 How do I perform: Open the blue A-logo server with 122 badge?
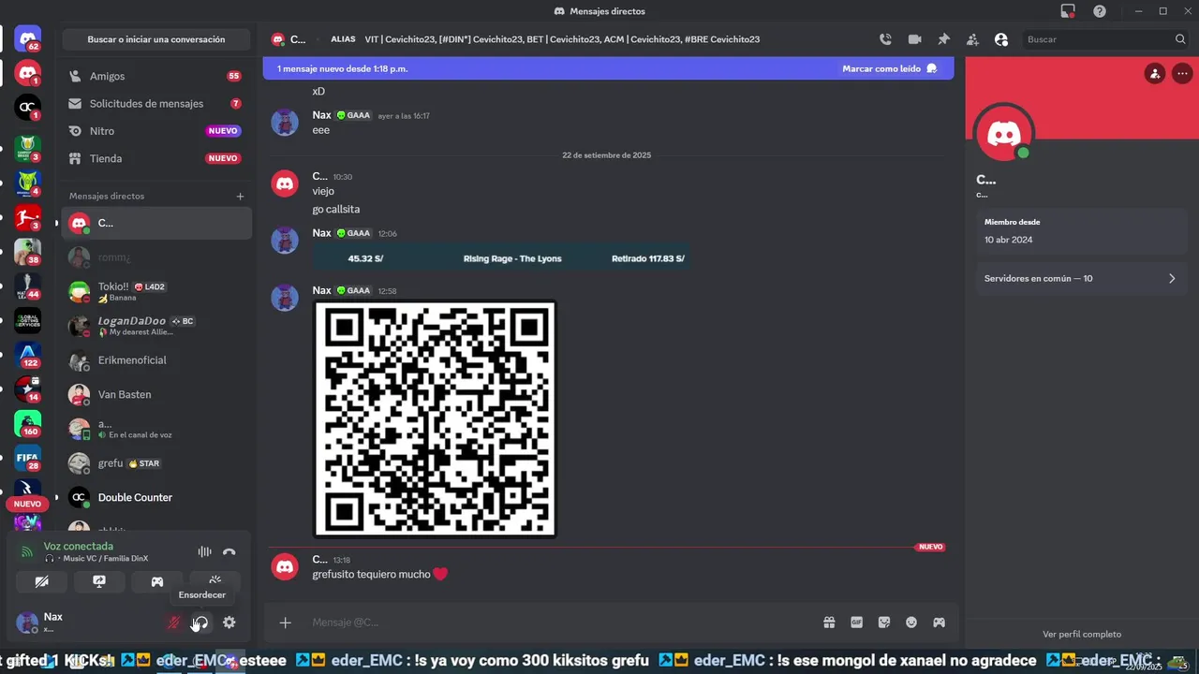[28, 356]
